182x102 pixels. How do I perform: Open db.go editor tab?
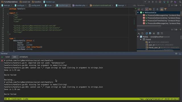click(49, 5)
